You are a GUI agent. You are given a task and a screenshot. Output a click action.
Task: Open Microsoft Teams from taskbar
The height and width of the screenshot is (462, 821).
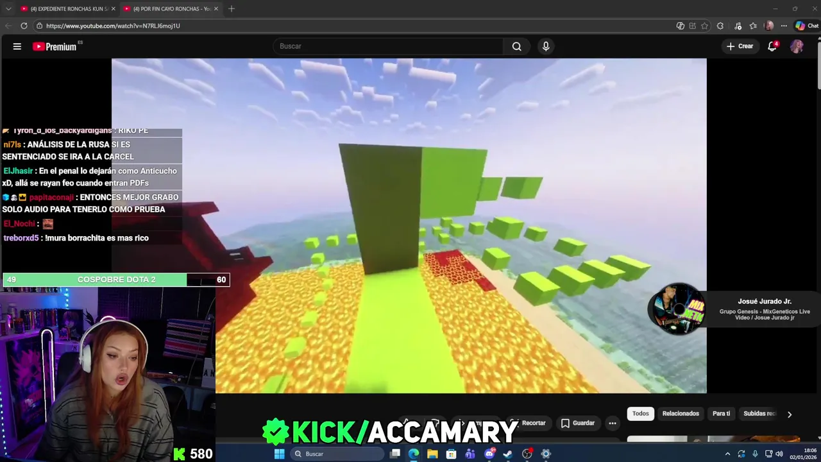(x=470, y=454)
